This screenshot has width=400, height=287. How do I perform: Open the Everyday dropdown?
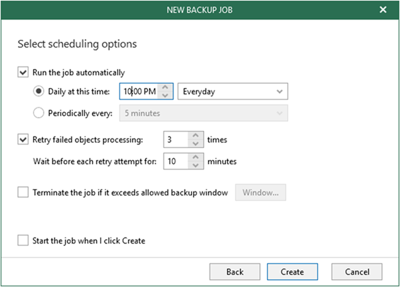click(x=233, y=91)
